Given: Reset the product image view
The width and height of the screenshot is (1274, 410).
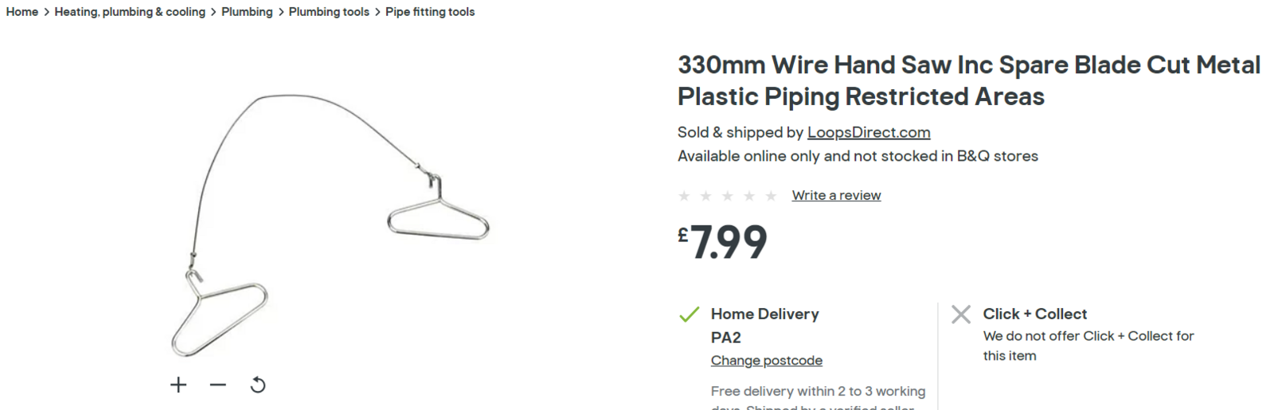Looking at the screenshot, I should (258, 385).
